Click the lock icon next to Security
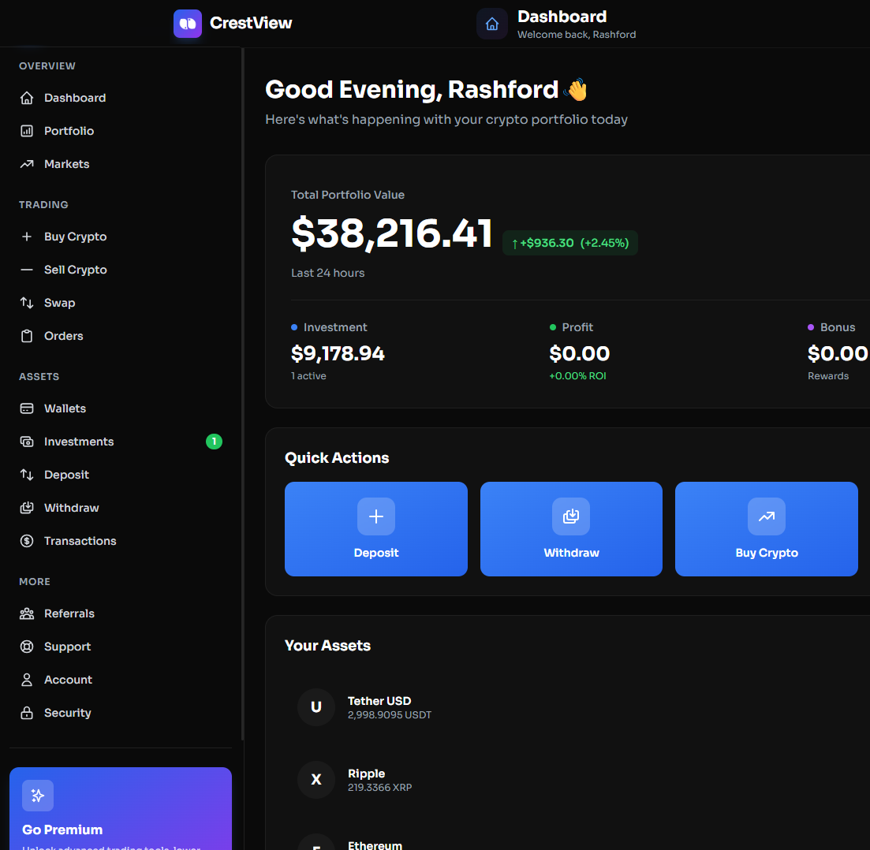This screenshot has height=850, width=870. tap(27, 713)
